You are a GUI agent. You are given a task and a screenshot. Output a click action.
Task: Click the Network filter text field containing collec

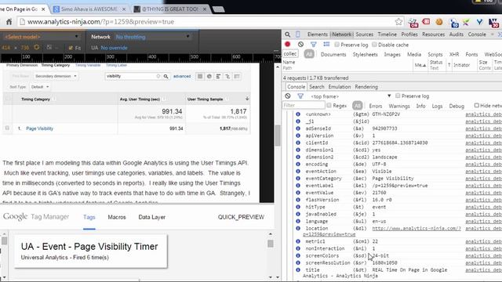pos(290,54)
